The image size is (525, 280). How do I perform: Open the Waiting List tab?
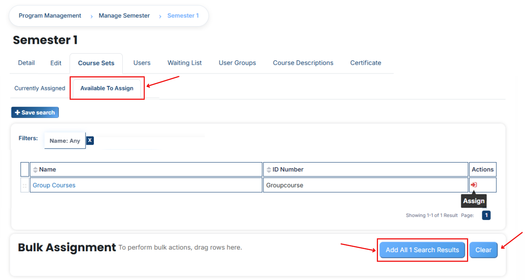[184, 63]
